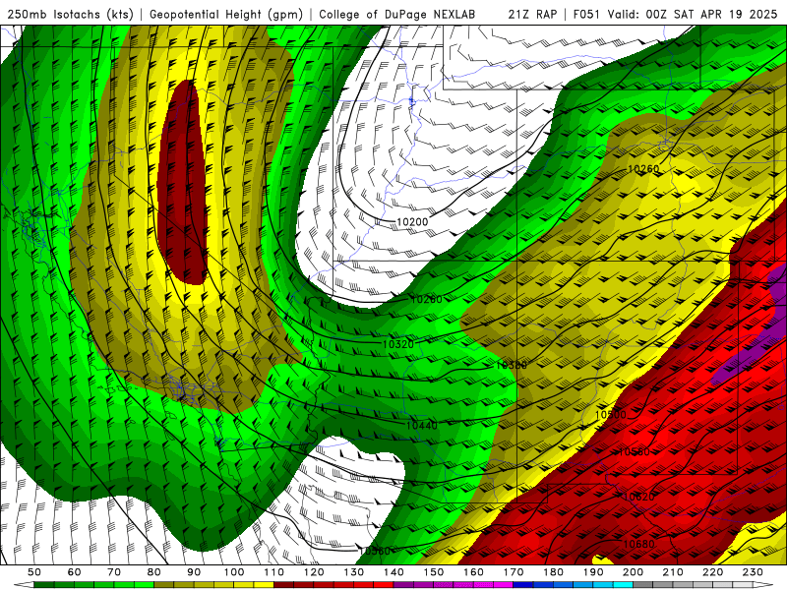Click the '21Z RAP' model run label
The image size is (787, 590).
pyautogui.click(x=532, y=15)
